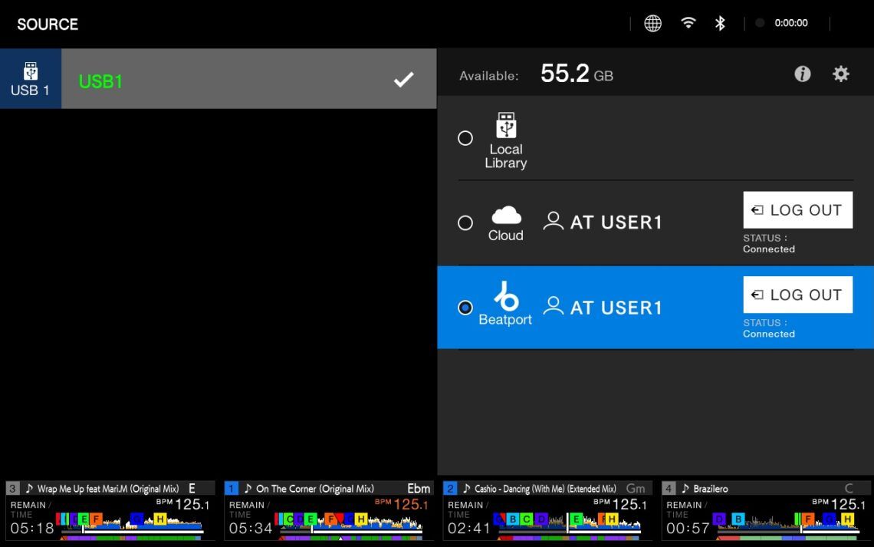Click deck 4 Brazilero track title
The image size is (874, 547).
(x=711, y=489)
